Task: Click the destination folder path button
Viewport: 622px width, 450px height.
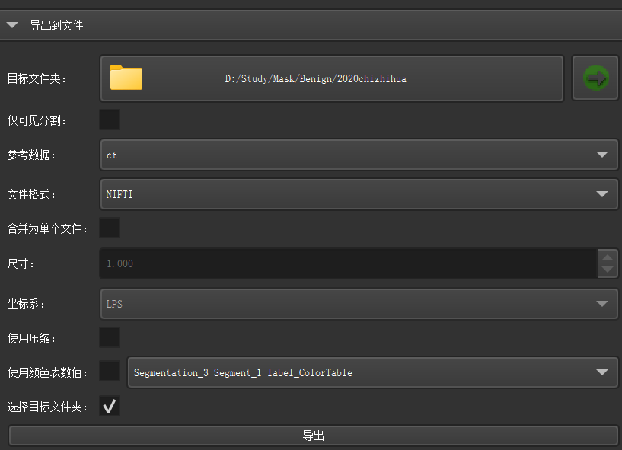Action: (x=332, y=78)
